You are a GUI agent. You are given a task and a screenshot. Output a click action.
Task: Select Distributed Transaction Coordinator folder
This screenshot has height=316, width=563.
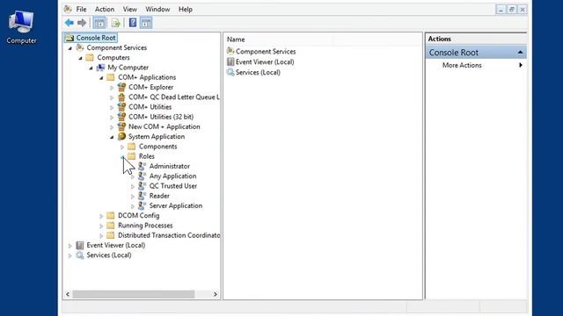point(169,235)
